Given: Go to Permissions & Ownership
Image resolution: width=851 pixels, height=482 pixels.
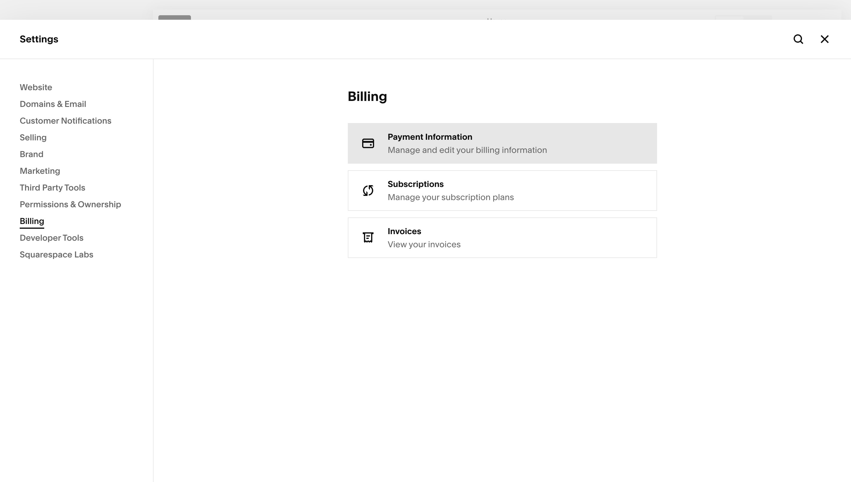Looking at the screenshot, I should (x=70, y=204).
